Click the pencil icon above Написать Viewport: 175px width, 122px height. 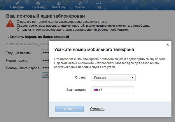(x=17, y=3)
